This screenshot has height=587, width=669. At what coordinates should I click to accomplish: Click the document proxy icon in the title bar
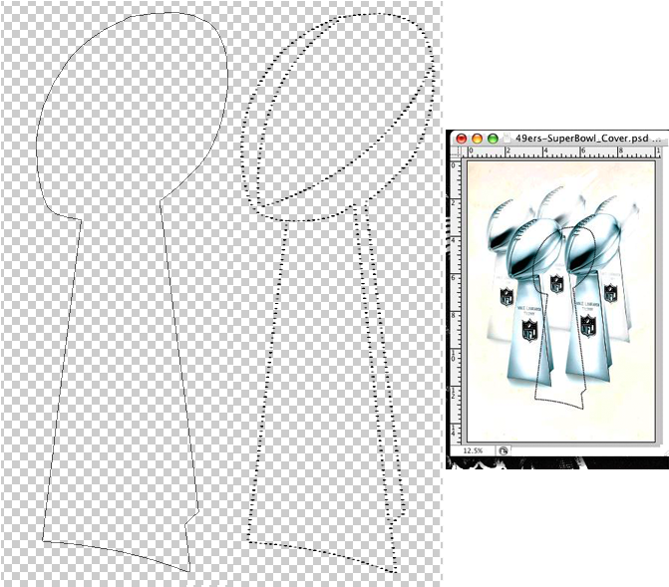(x=506, y=139)
